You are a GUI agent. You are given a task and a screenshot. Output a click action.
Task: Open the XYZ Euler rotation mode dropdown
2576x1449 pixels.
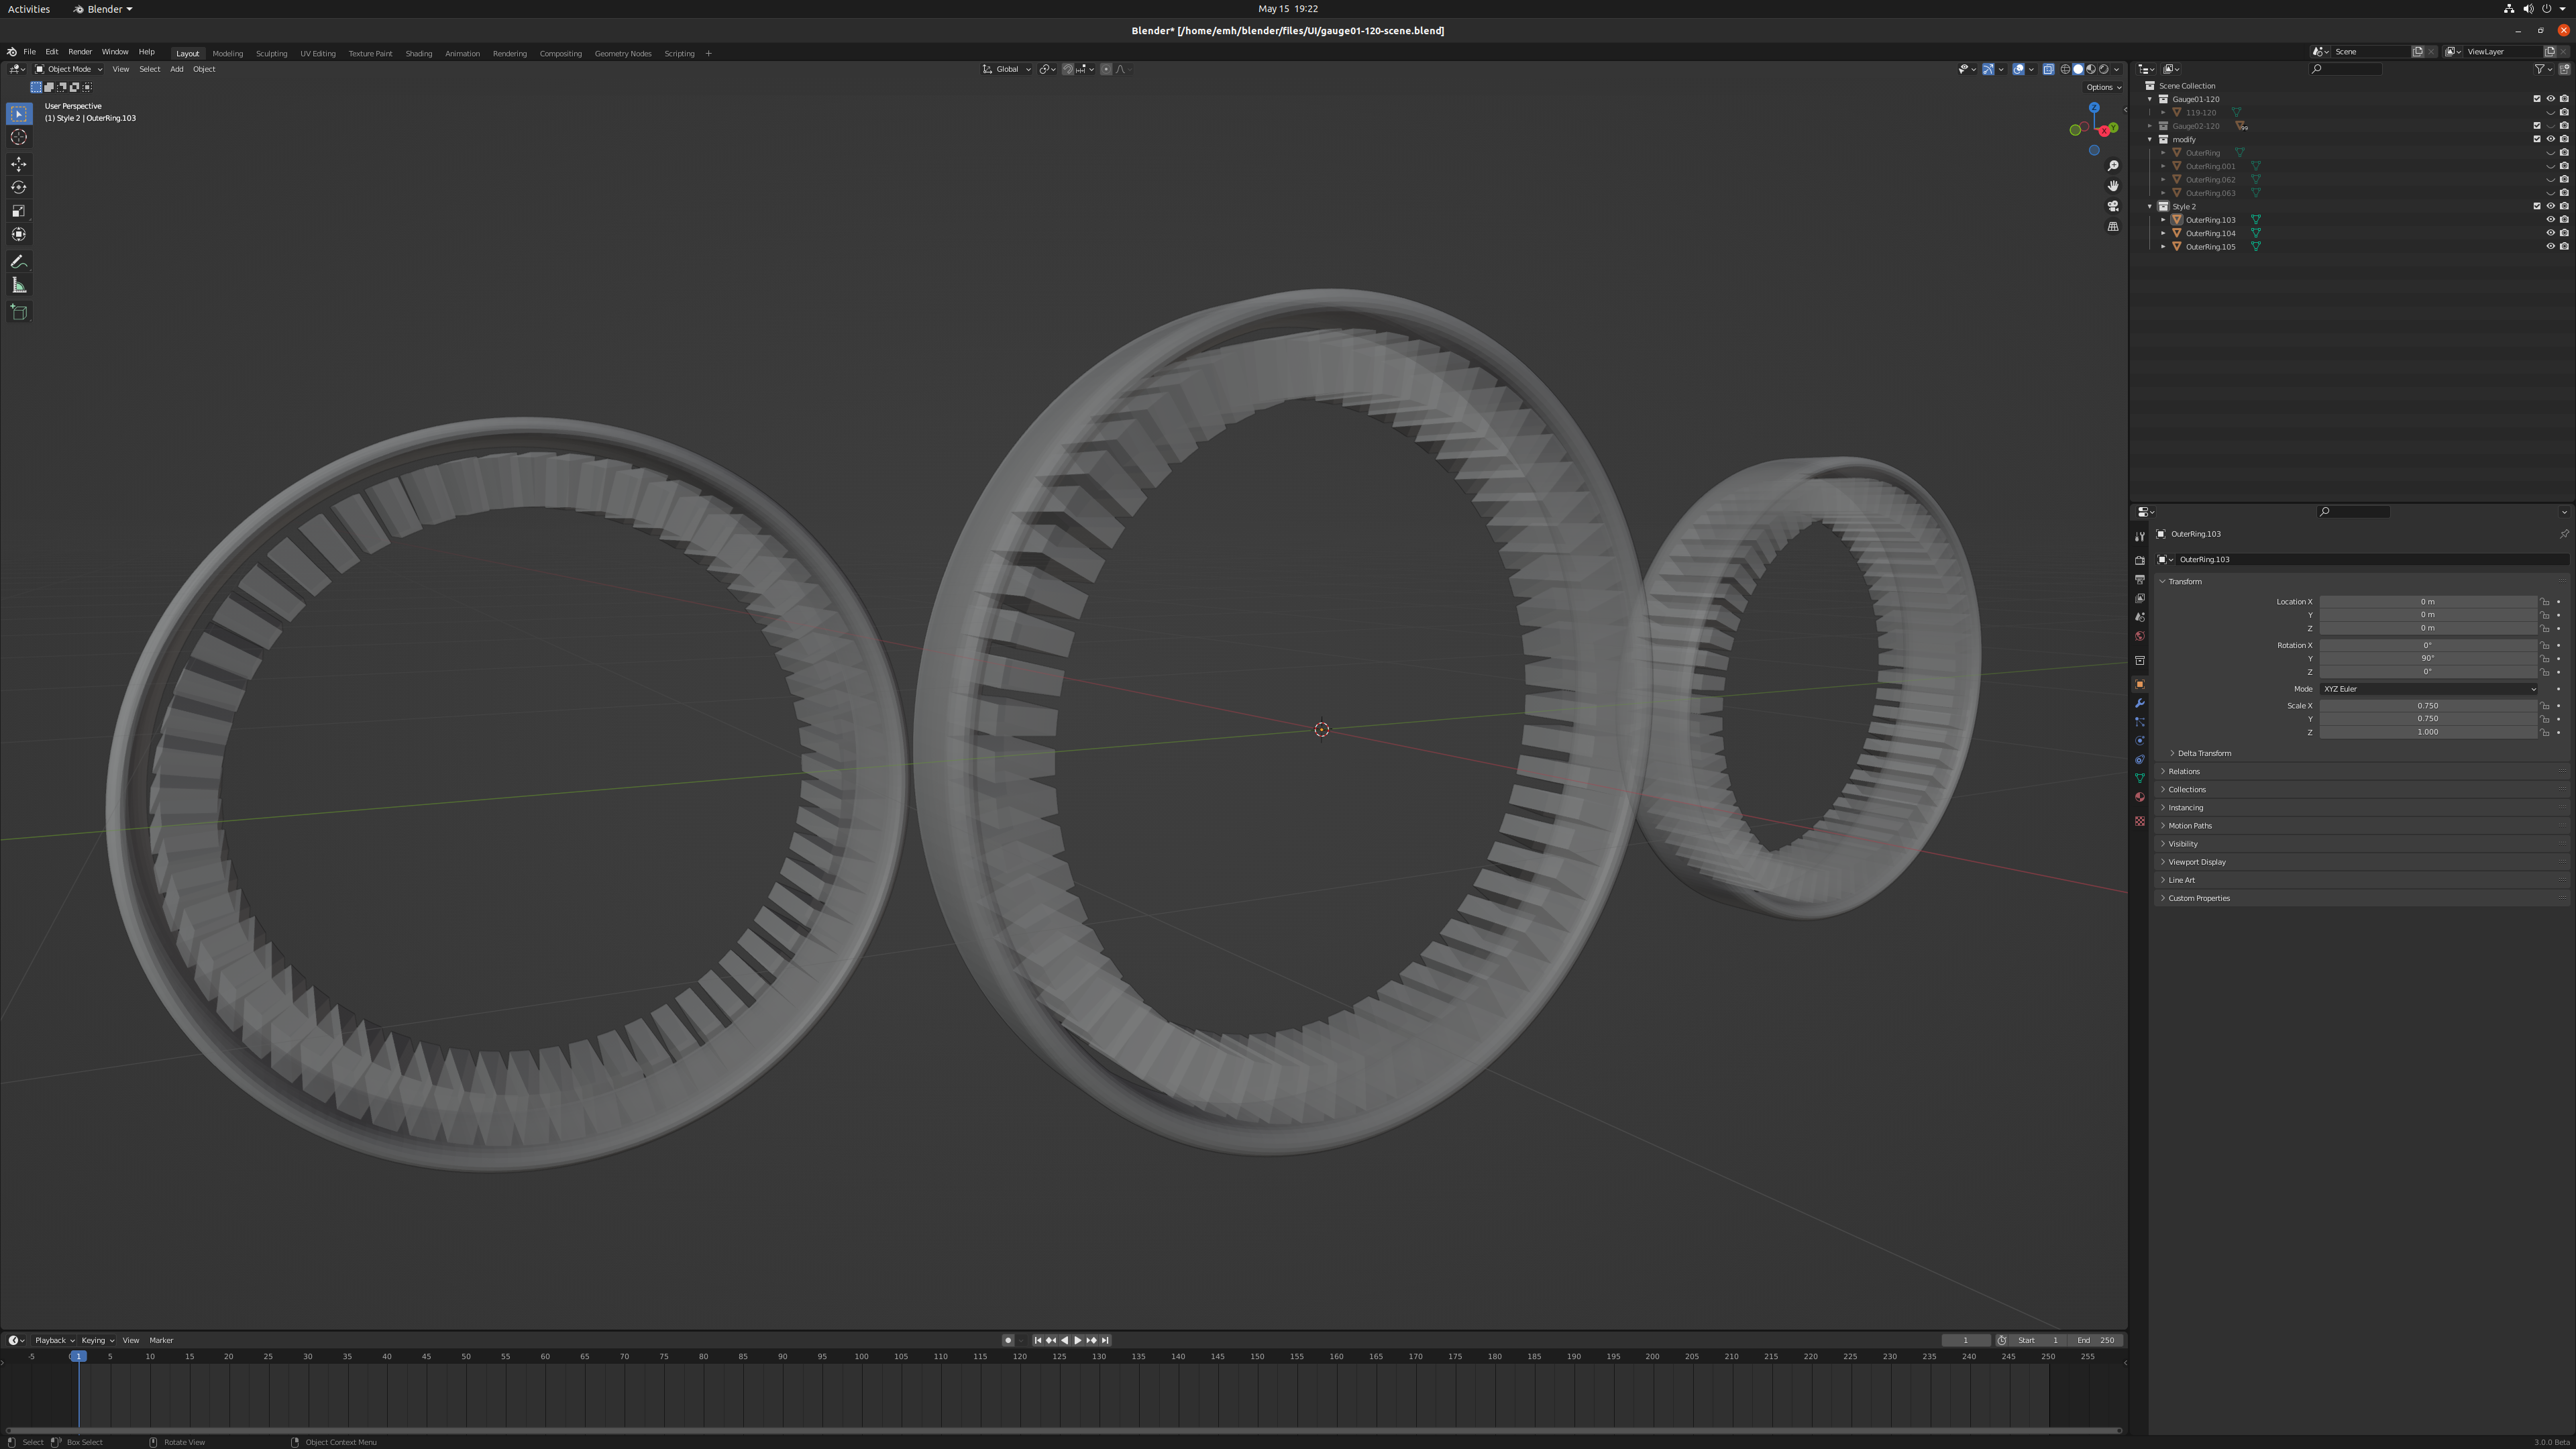click(x=2428, y=689)
